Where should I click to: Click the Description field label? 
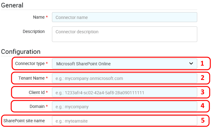pos(34,31)
